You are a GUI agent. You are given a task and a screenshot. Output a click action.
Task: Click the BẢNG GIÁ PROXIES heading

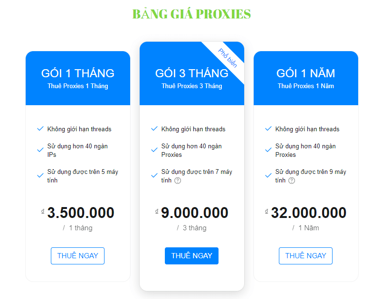pyautogui.click(x=191, y=14)
